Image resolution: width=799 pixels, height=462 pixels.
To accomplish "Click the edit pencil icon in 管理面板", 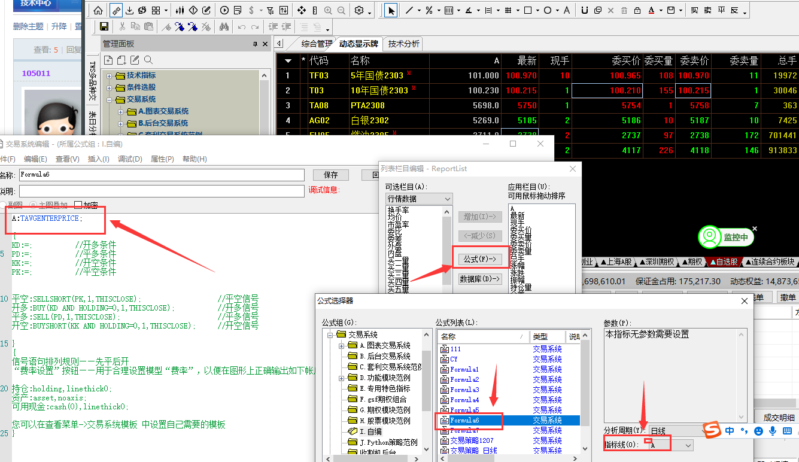I will pos(135,60).
